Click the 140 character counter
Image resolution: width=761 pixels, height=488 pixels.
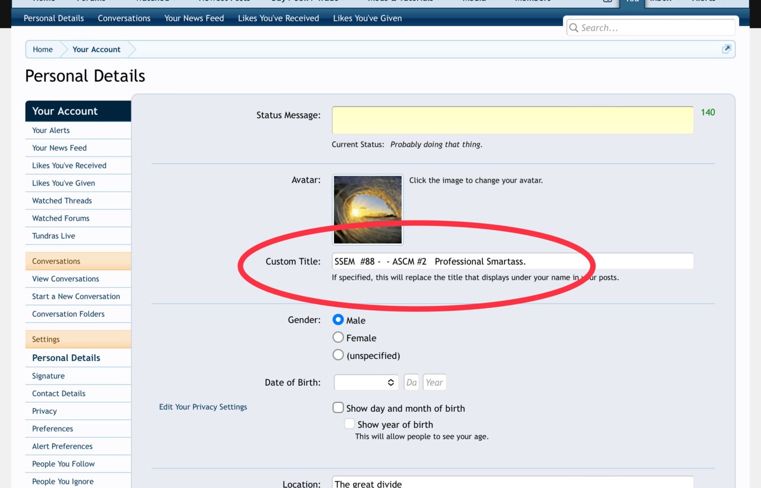click(707, 112)
